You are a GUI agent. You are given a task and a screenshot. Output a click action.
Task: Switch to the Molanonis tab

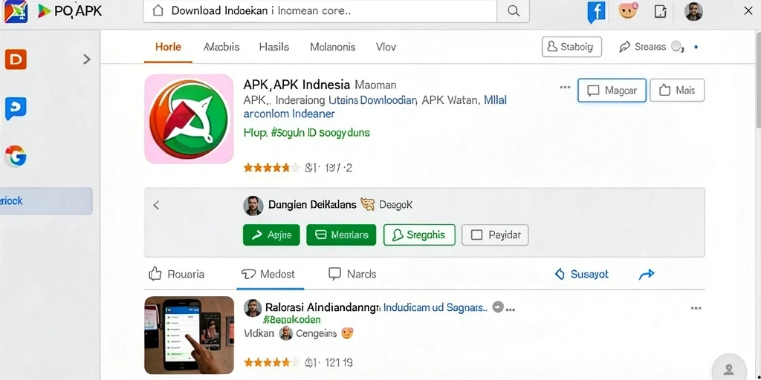332,47
